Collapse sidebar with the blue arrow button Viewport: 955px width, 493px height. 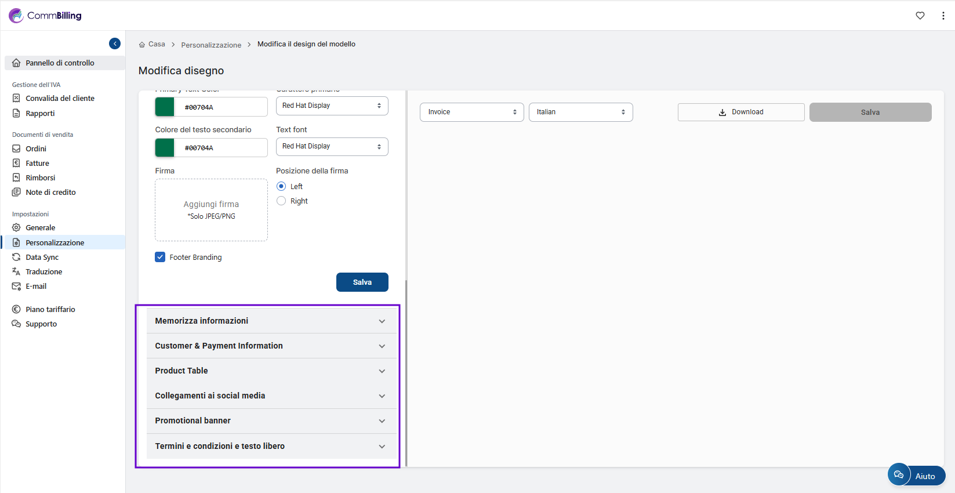[x=115, y=43]
